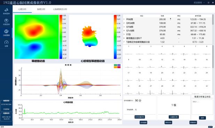This screenshot has height=128, width=215.
Task: Click the color scale bar beside magnetic map
Action: pyautogui.click(x=61, y=37)
